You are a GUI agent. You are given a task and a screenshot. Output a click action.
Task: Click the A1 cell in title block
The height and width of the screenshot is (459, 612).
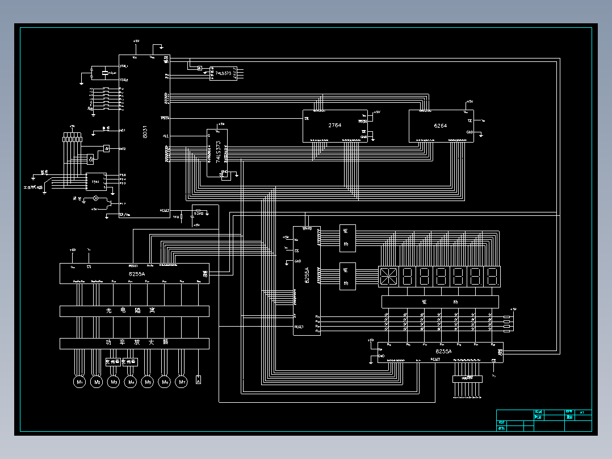(x=582, y=412)
